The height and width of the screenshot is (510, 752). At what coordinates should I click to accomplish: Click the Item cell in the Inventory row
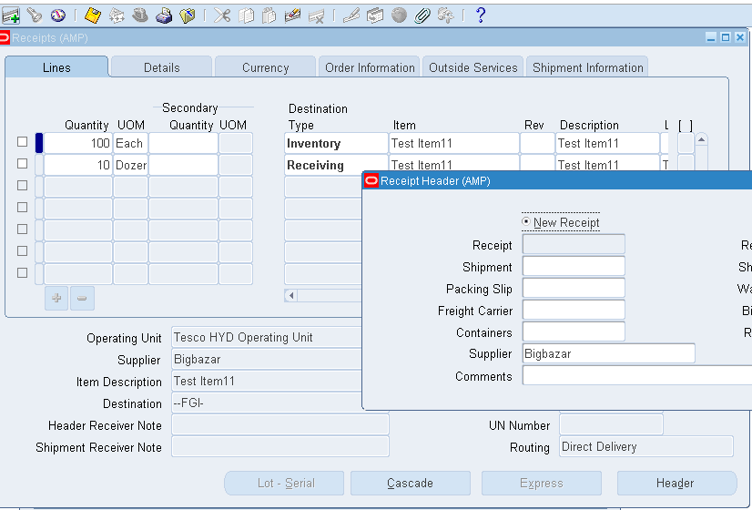(x=453, y=144)
